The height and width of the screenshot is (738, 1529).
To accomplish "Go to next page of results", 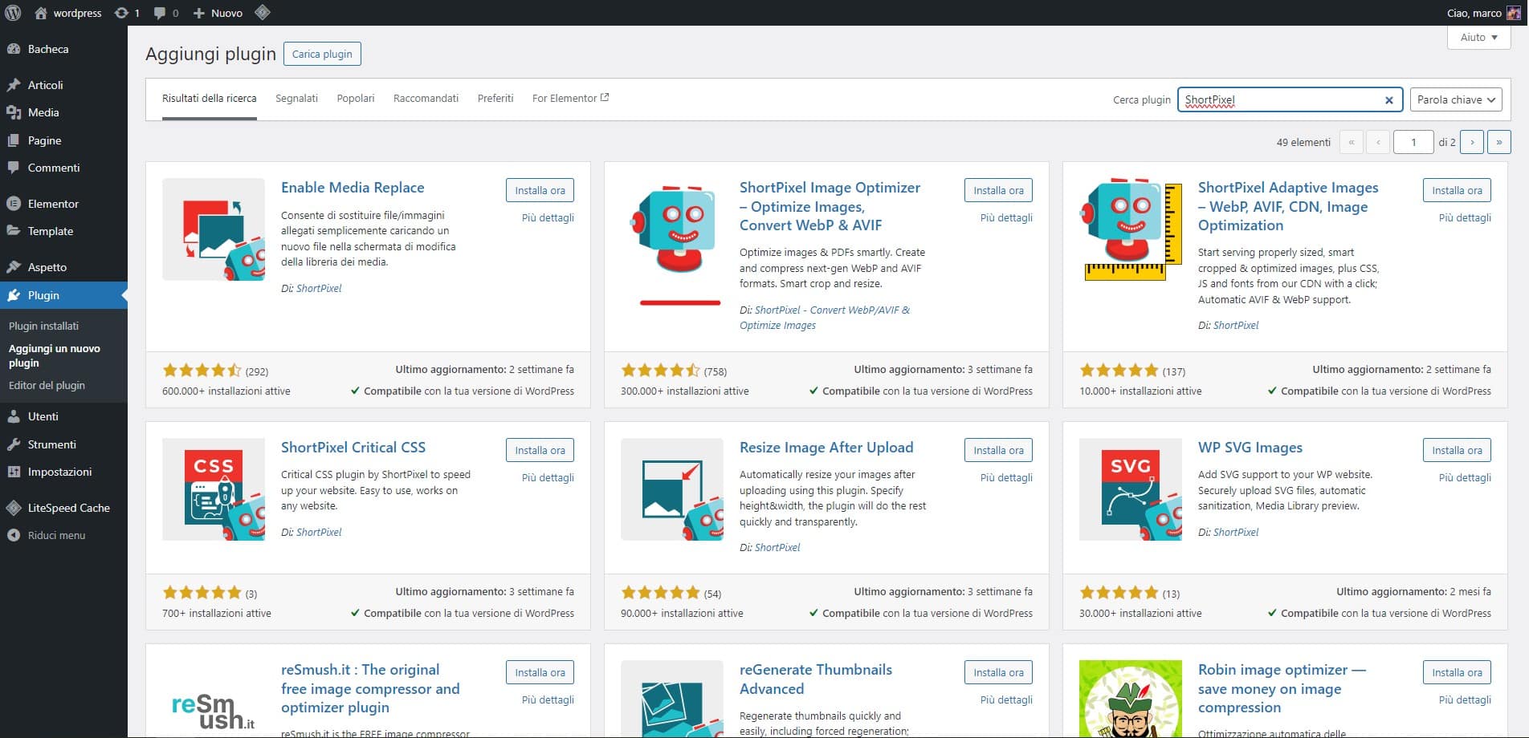I will pos(1472,142).
